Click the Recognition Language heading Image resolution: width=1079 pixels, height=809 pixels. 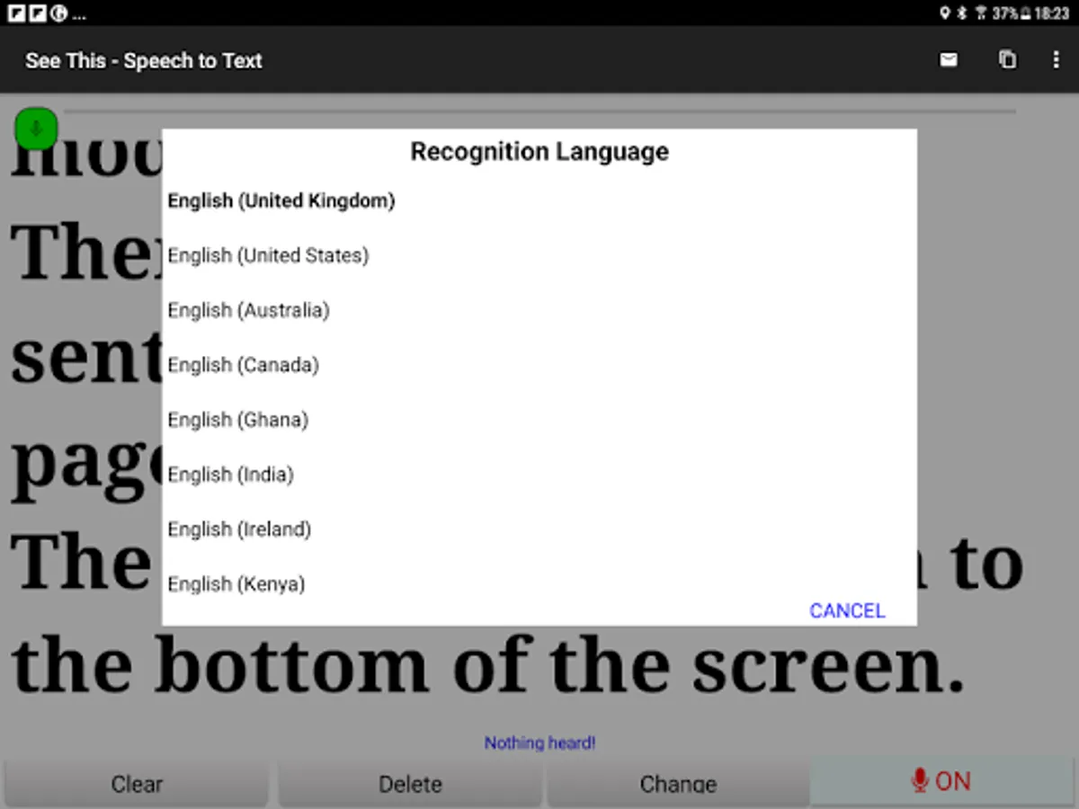539,151
